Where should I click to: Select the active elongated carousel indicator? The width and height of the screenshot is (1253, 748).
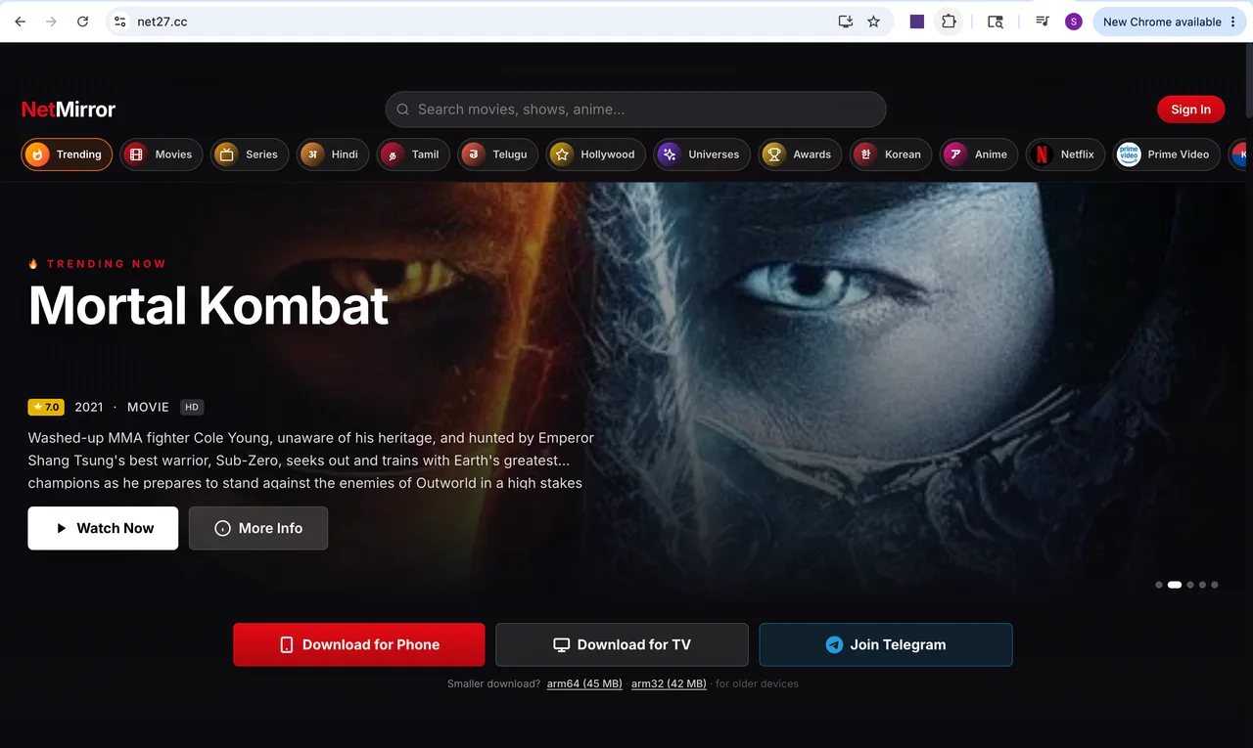(x=1175, y=585)
